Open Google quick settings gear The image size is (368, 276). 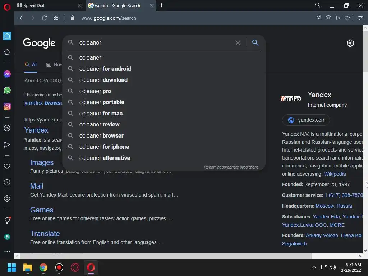pyautogui.click(x=350, y=43)
